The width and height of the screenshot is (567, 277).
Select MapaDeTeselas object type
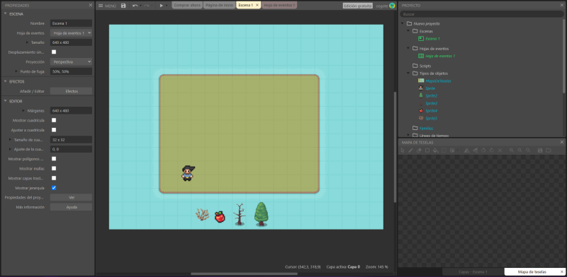[438, 81]
